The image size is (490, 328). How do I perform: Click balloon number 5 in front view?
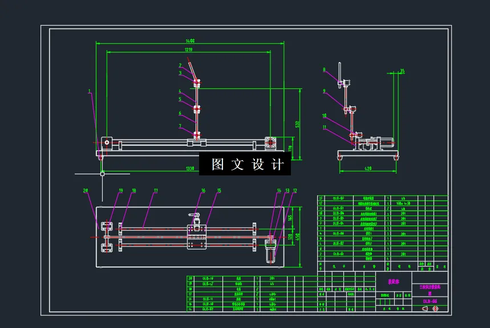[180, 99]
